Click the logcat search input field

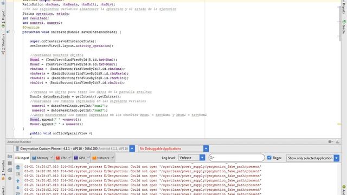click(x=237, y=158)
